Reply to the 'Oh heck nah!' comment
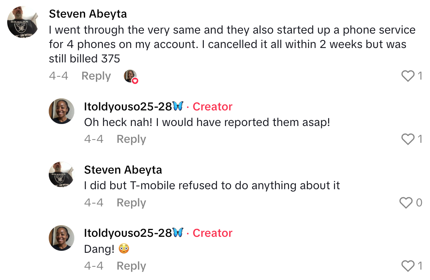The image size is (430, 280). [x=131, y=139]
